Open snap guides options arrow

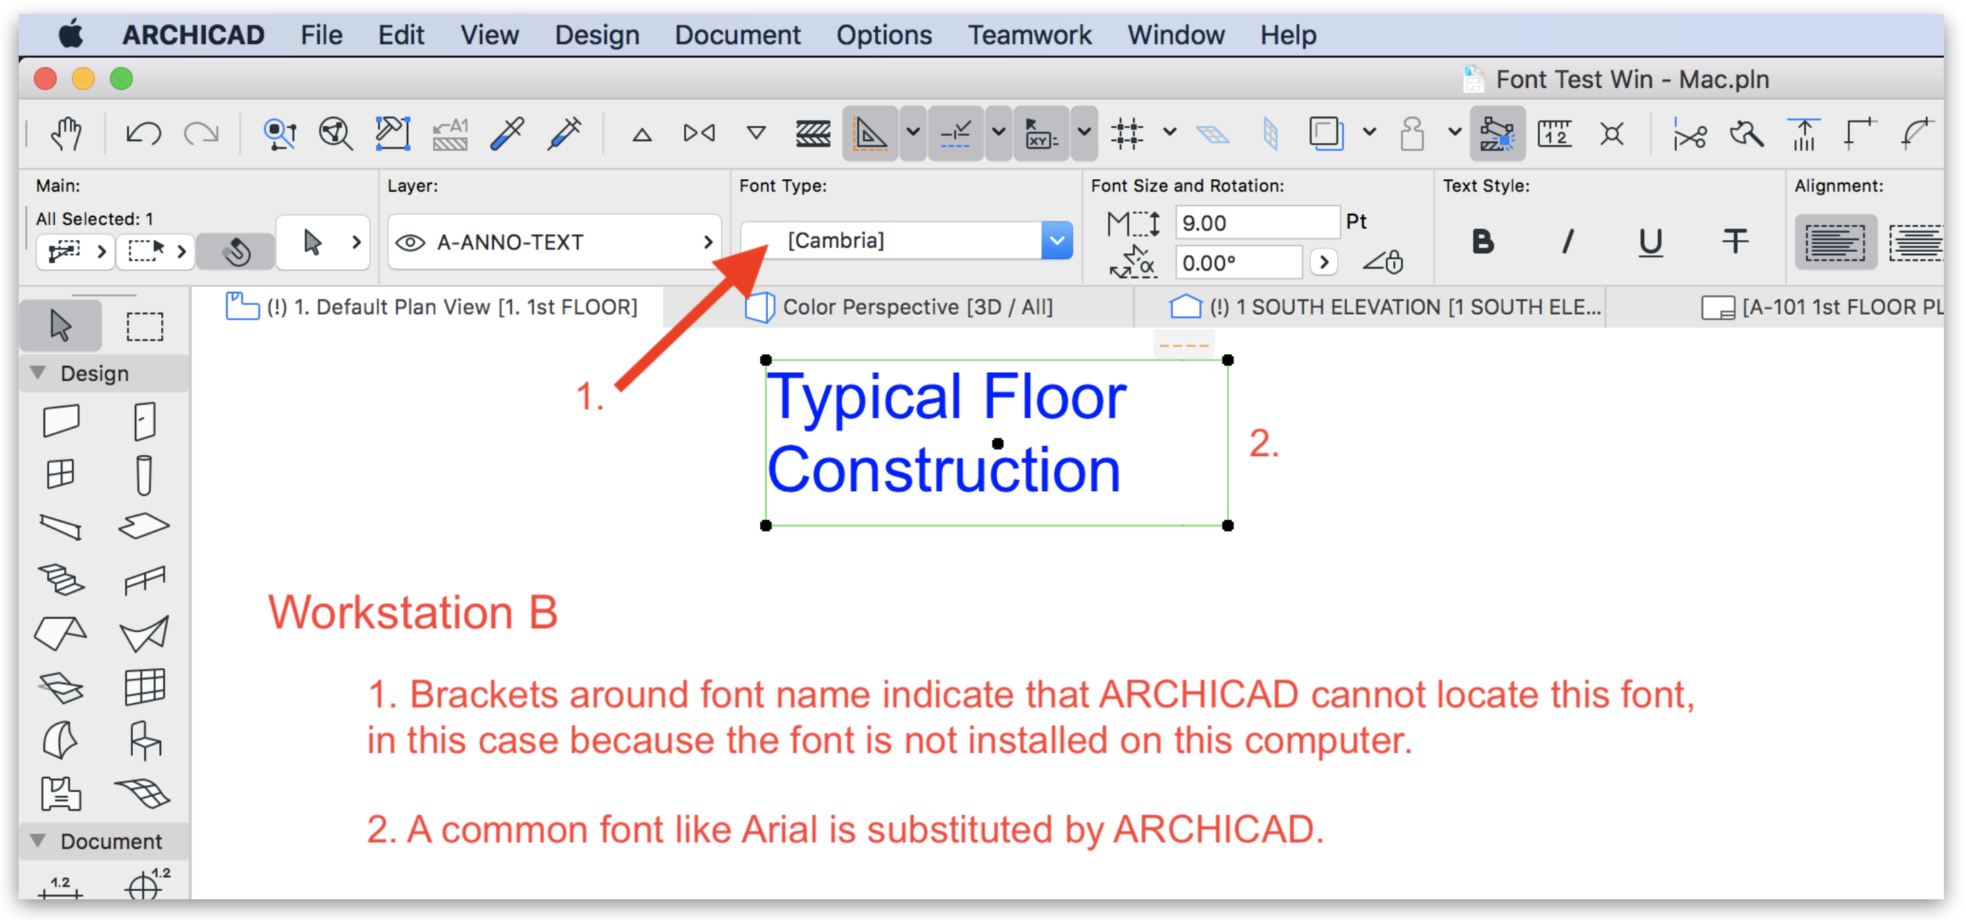click(998, 134)
